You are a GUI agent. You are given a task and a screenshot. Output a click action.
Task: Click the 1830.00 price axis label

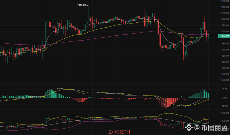[224, 74]
